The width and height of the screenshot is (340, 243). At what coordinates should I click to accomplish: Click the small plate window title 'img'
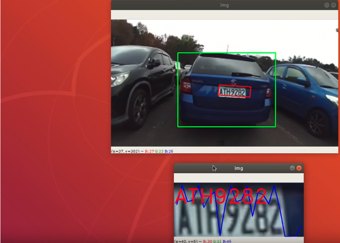(x=239, y=168)
